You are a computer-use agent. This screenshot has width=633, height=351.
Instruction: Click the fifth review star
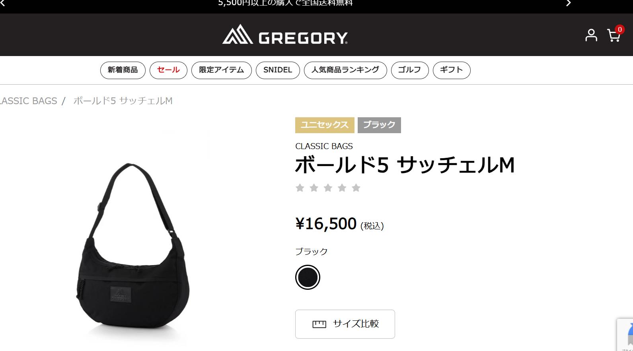pos(356,188)
